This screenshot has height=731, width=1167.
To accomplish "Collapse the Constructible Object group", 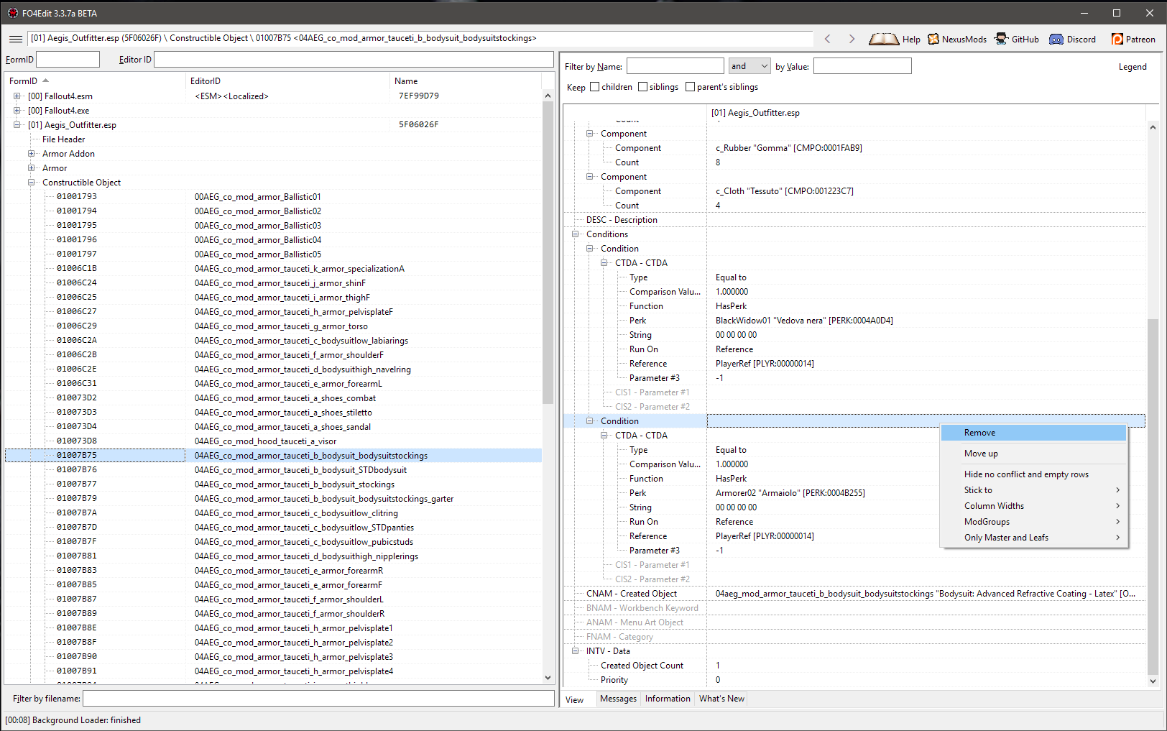I will click(31, 183).
